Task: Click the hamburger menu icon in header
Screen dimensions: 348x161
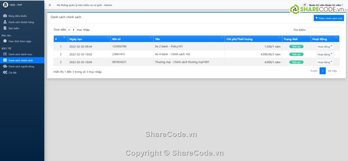Action: [50, 5]
